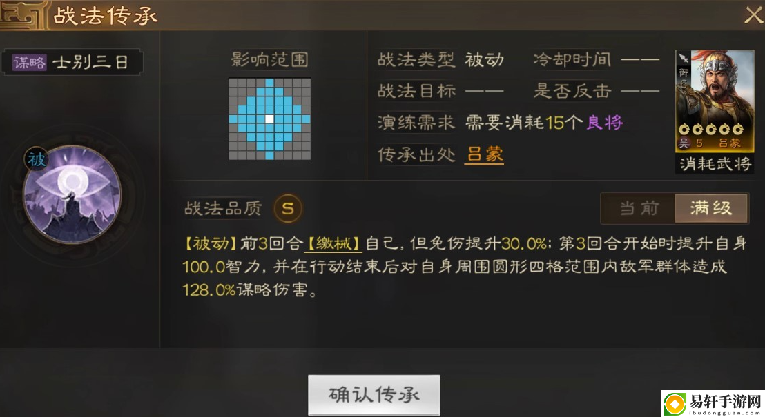
Task: Click the 谋略 tag beside 士别三日
Action: [x=29, y=62]
